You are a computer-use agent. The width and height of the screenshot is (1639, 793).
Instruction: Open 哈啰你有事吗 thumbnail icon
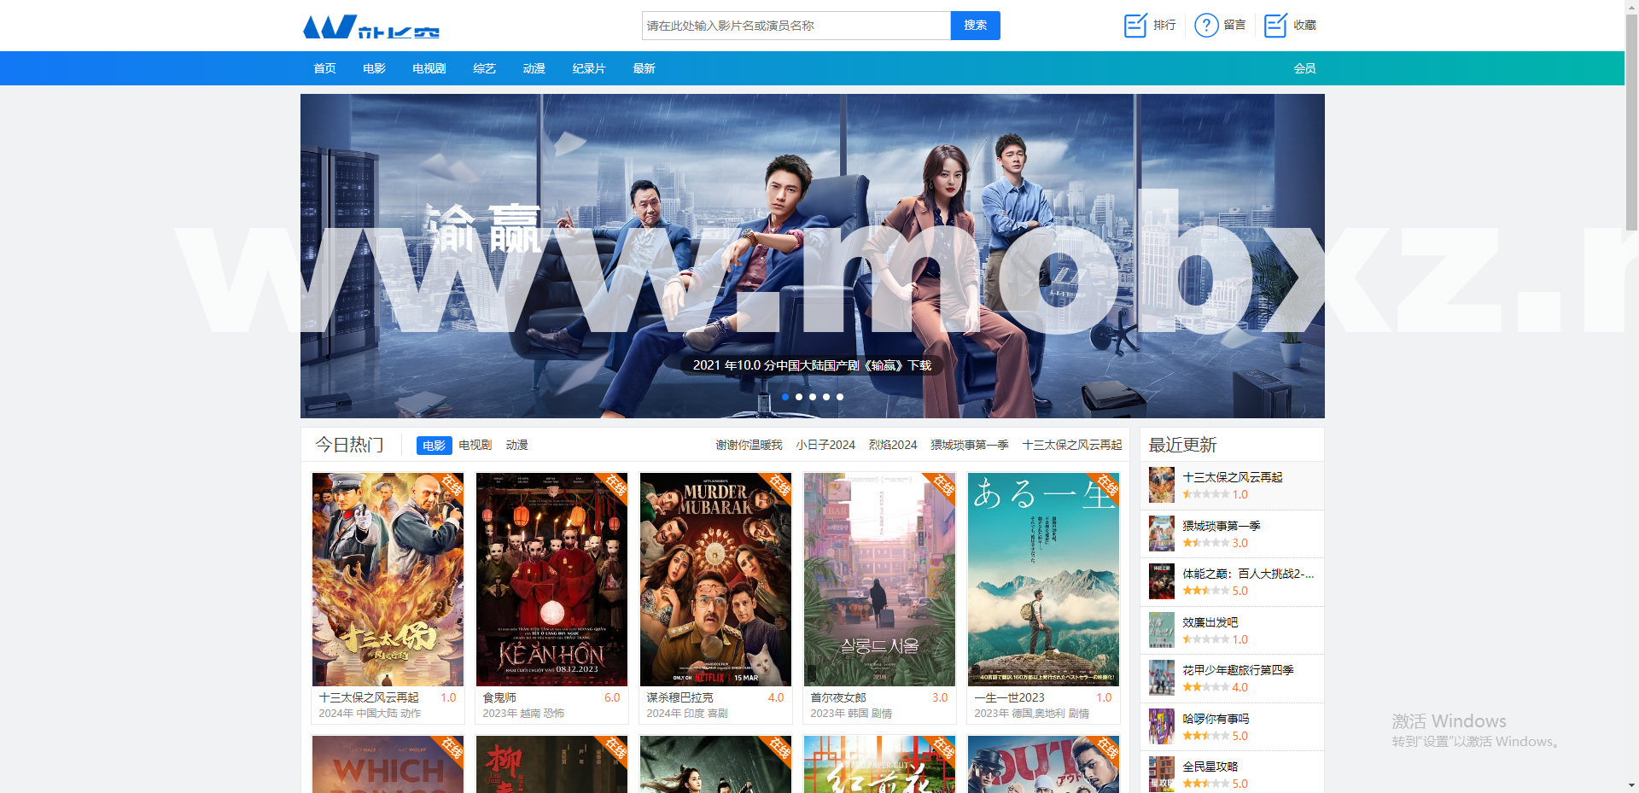[x=1161, y=727]
